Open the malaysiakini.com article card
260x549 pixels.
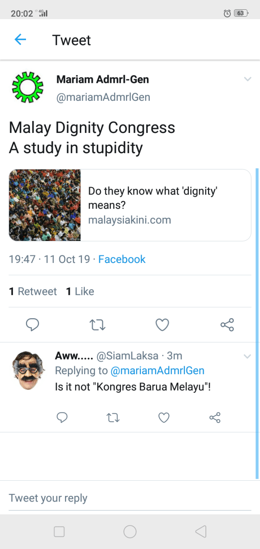[x=130, y=205]
